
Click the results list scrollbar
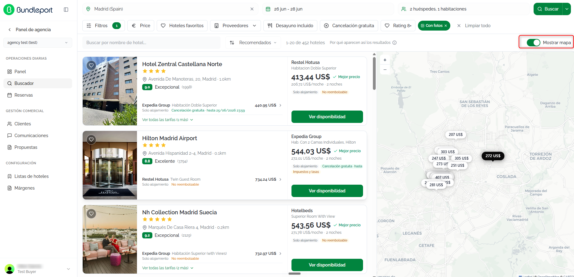coord(374,73)
